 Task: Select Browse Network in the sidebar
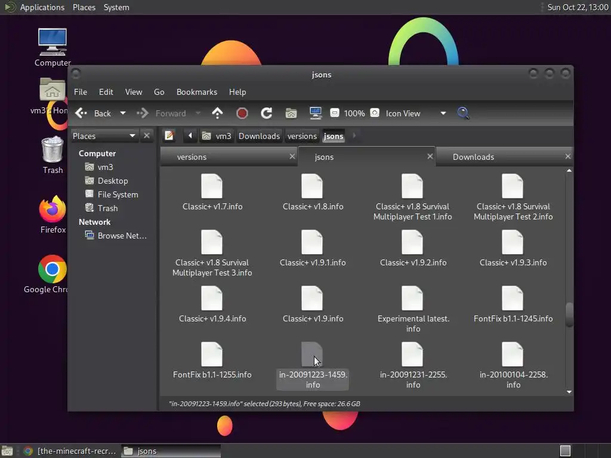pyautogui.click(x=116, y=236)
